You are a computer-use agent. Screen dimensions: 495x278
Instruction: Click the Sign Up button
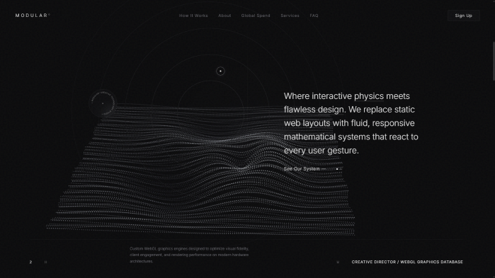tap(463, 16)
